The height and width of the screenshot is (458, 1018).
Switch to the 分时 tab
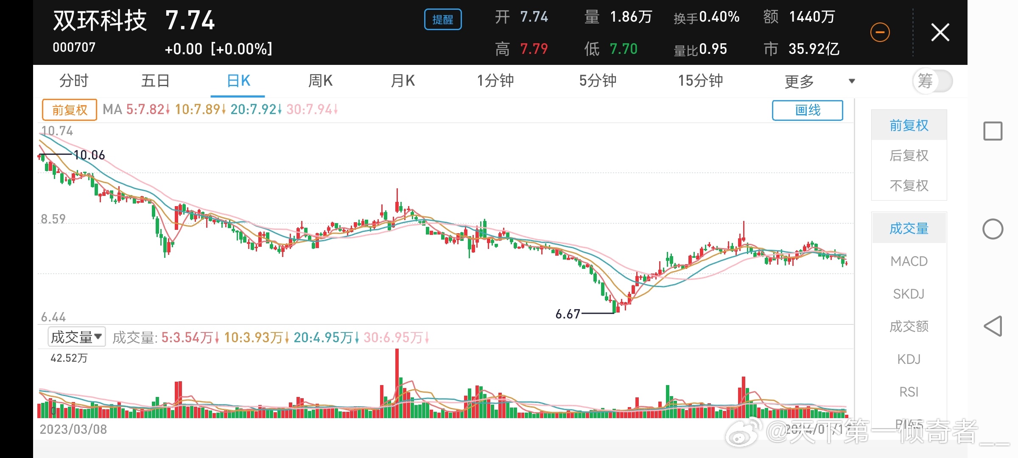pos(74,81)
